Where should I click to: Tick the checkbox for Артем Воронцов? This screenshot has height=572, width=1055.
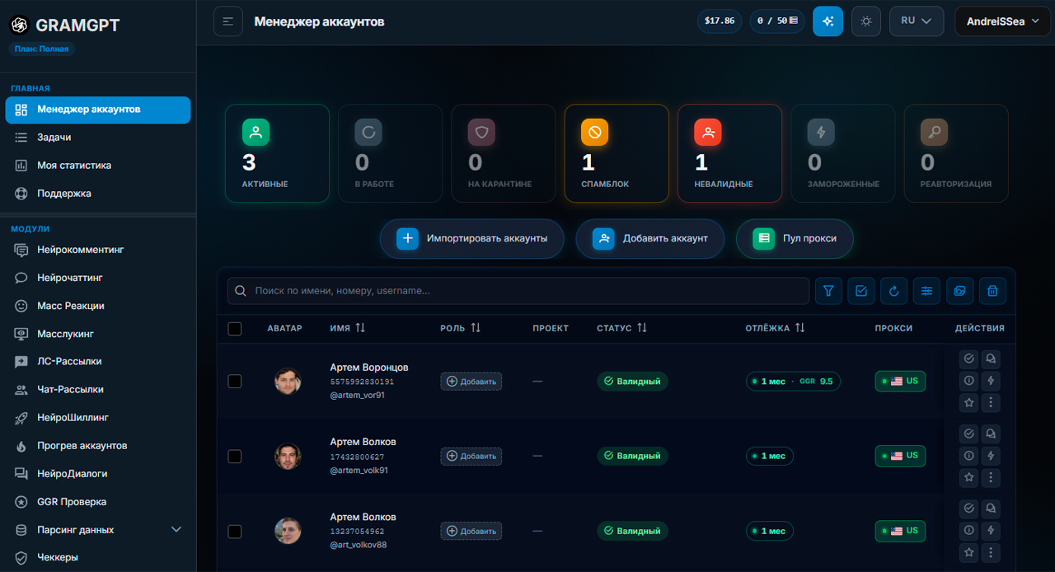(235, 381)
